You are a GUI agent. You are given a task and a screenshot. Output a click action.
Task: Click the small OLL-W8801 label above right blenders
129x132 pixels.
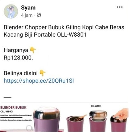[96, 106]
